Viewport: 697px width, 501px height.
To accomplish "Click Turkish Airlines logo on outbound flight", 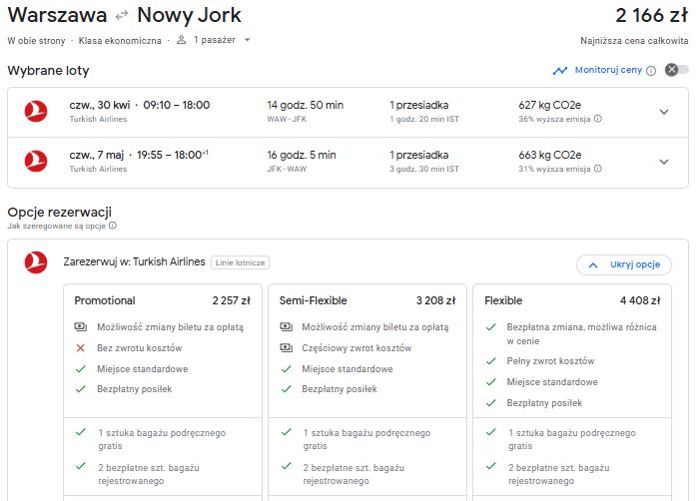I will [36, 111].
